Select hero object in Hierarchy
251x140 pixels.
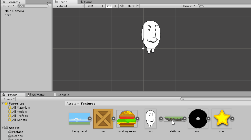pos(8,15)
